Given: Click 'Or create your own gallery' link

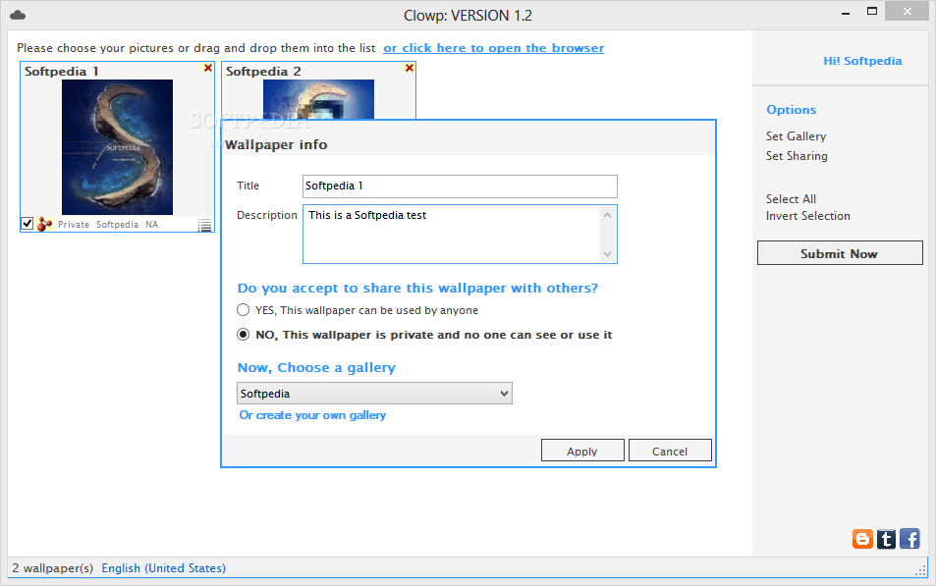Looking at the screenshot, I should (312, 415).
